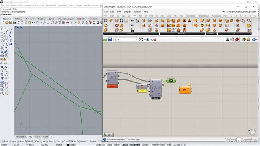This screenshot has width=260, height=146.
Task: Switch to the Kangaroo2 ribbon tab
Action: tap(217, 16)
